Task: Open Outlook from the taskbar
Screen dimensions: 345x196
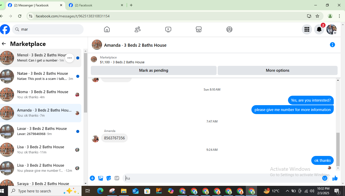Action: tap(136, 191)
